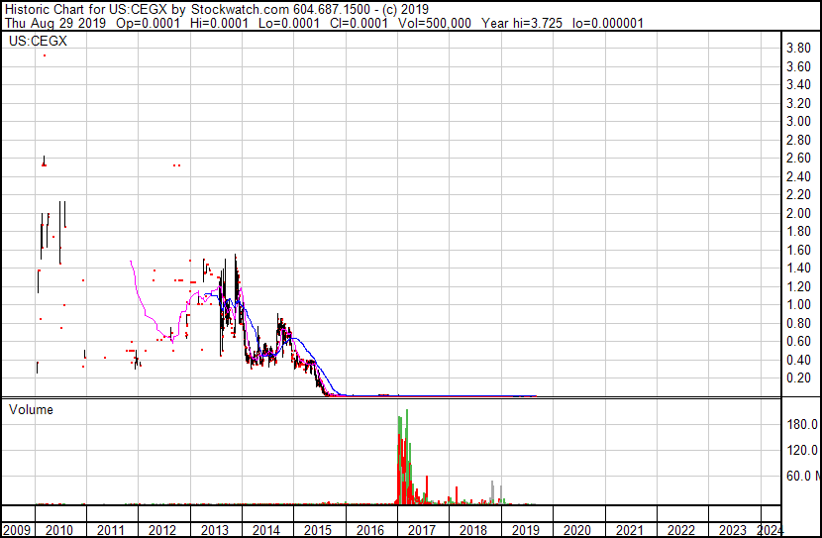Image resolution: width=822 pixels, height=538 pixels.
Task: Click the isolated red price dot near 3.725
Action: coord(45,55)
